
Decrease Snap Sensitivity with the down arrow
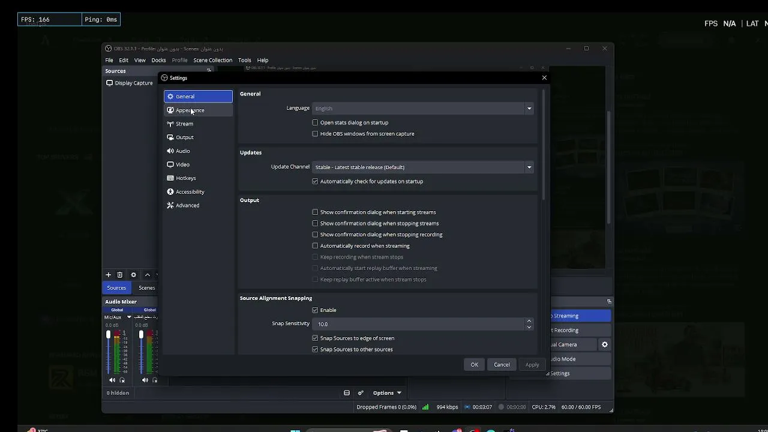click(529, 327)
